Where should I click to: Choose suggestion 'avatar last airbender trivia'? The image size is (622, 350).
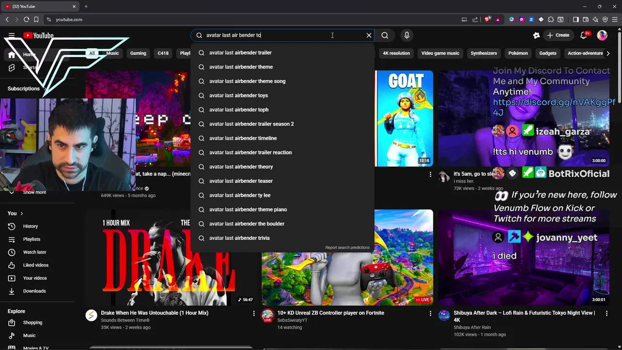[282, 238]
